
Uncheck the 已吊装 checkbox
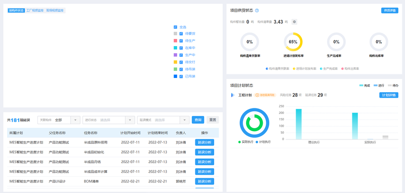click(181, 76)
